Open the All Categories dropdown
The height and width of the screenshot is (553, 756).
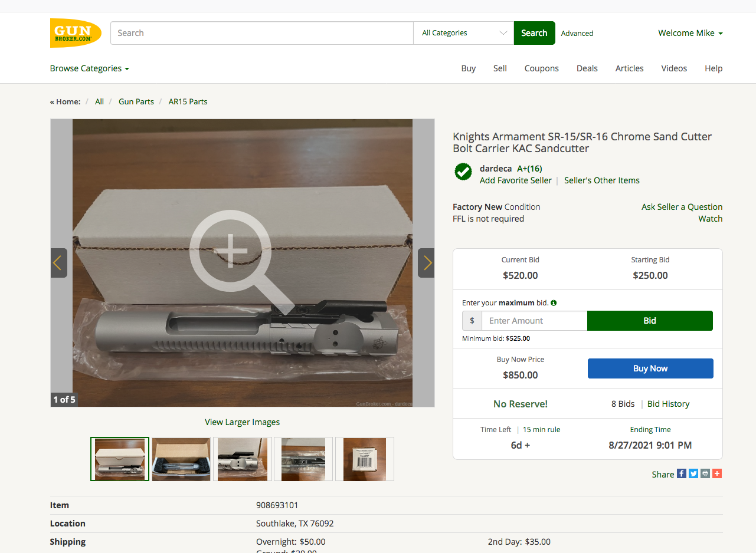(x=464, y=33)
